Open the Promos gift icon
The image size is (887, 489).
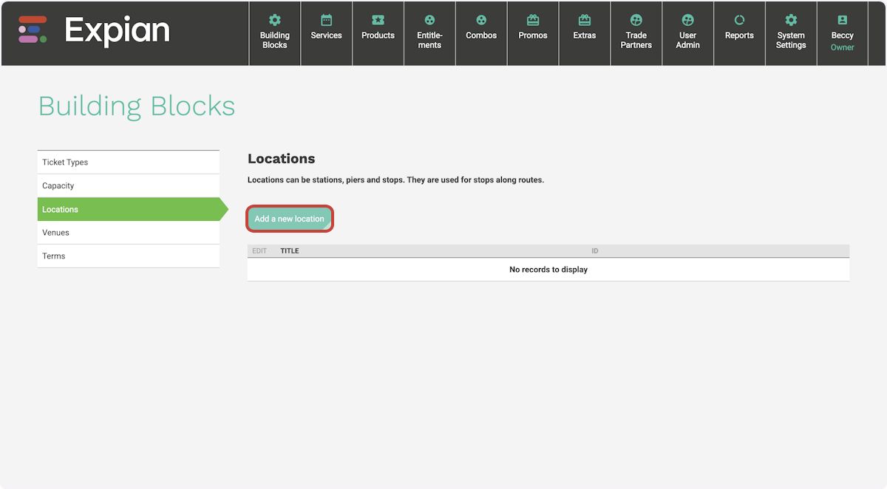tap(533, 20)
